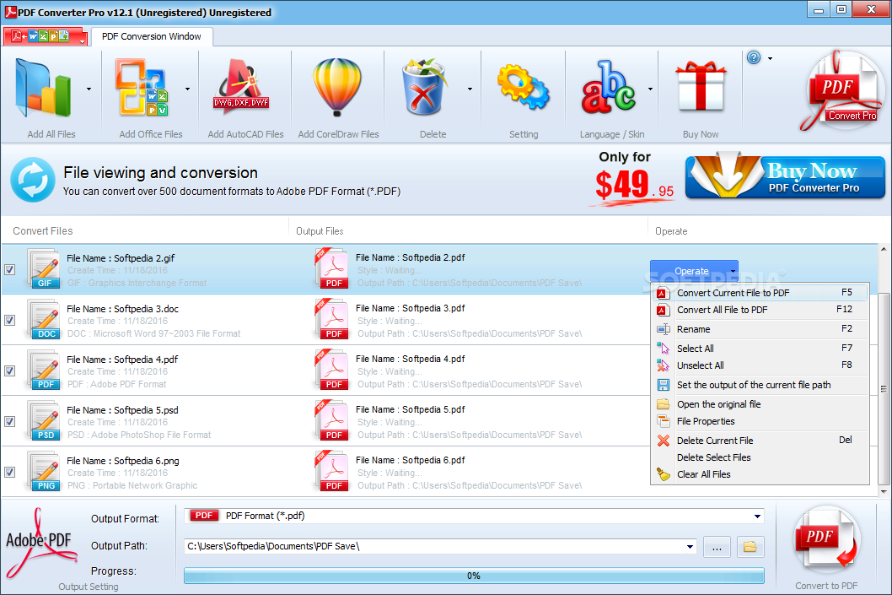Click the browse ... button for output path
The height and width of the screenshot is (595, 892).
[x=717, y=547]
